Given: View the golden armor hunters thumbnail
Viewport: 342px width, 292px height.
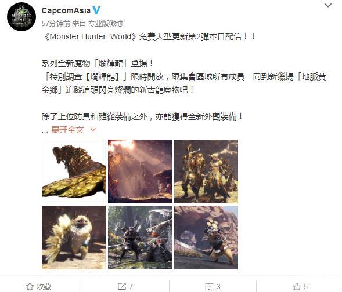Looking at the screenshot, I should (206, 171).
